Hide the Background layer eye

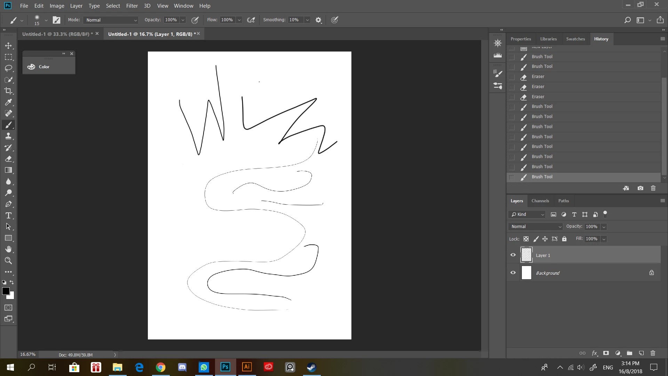513,273
